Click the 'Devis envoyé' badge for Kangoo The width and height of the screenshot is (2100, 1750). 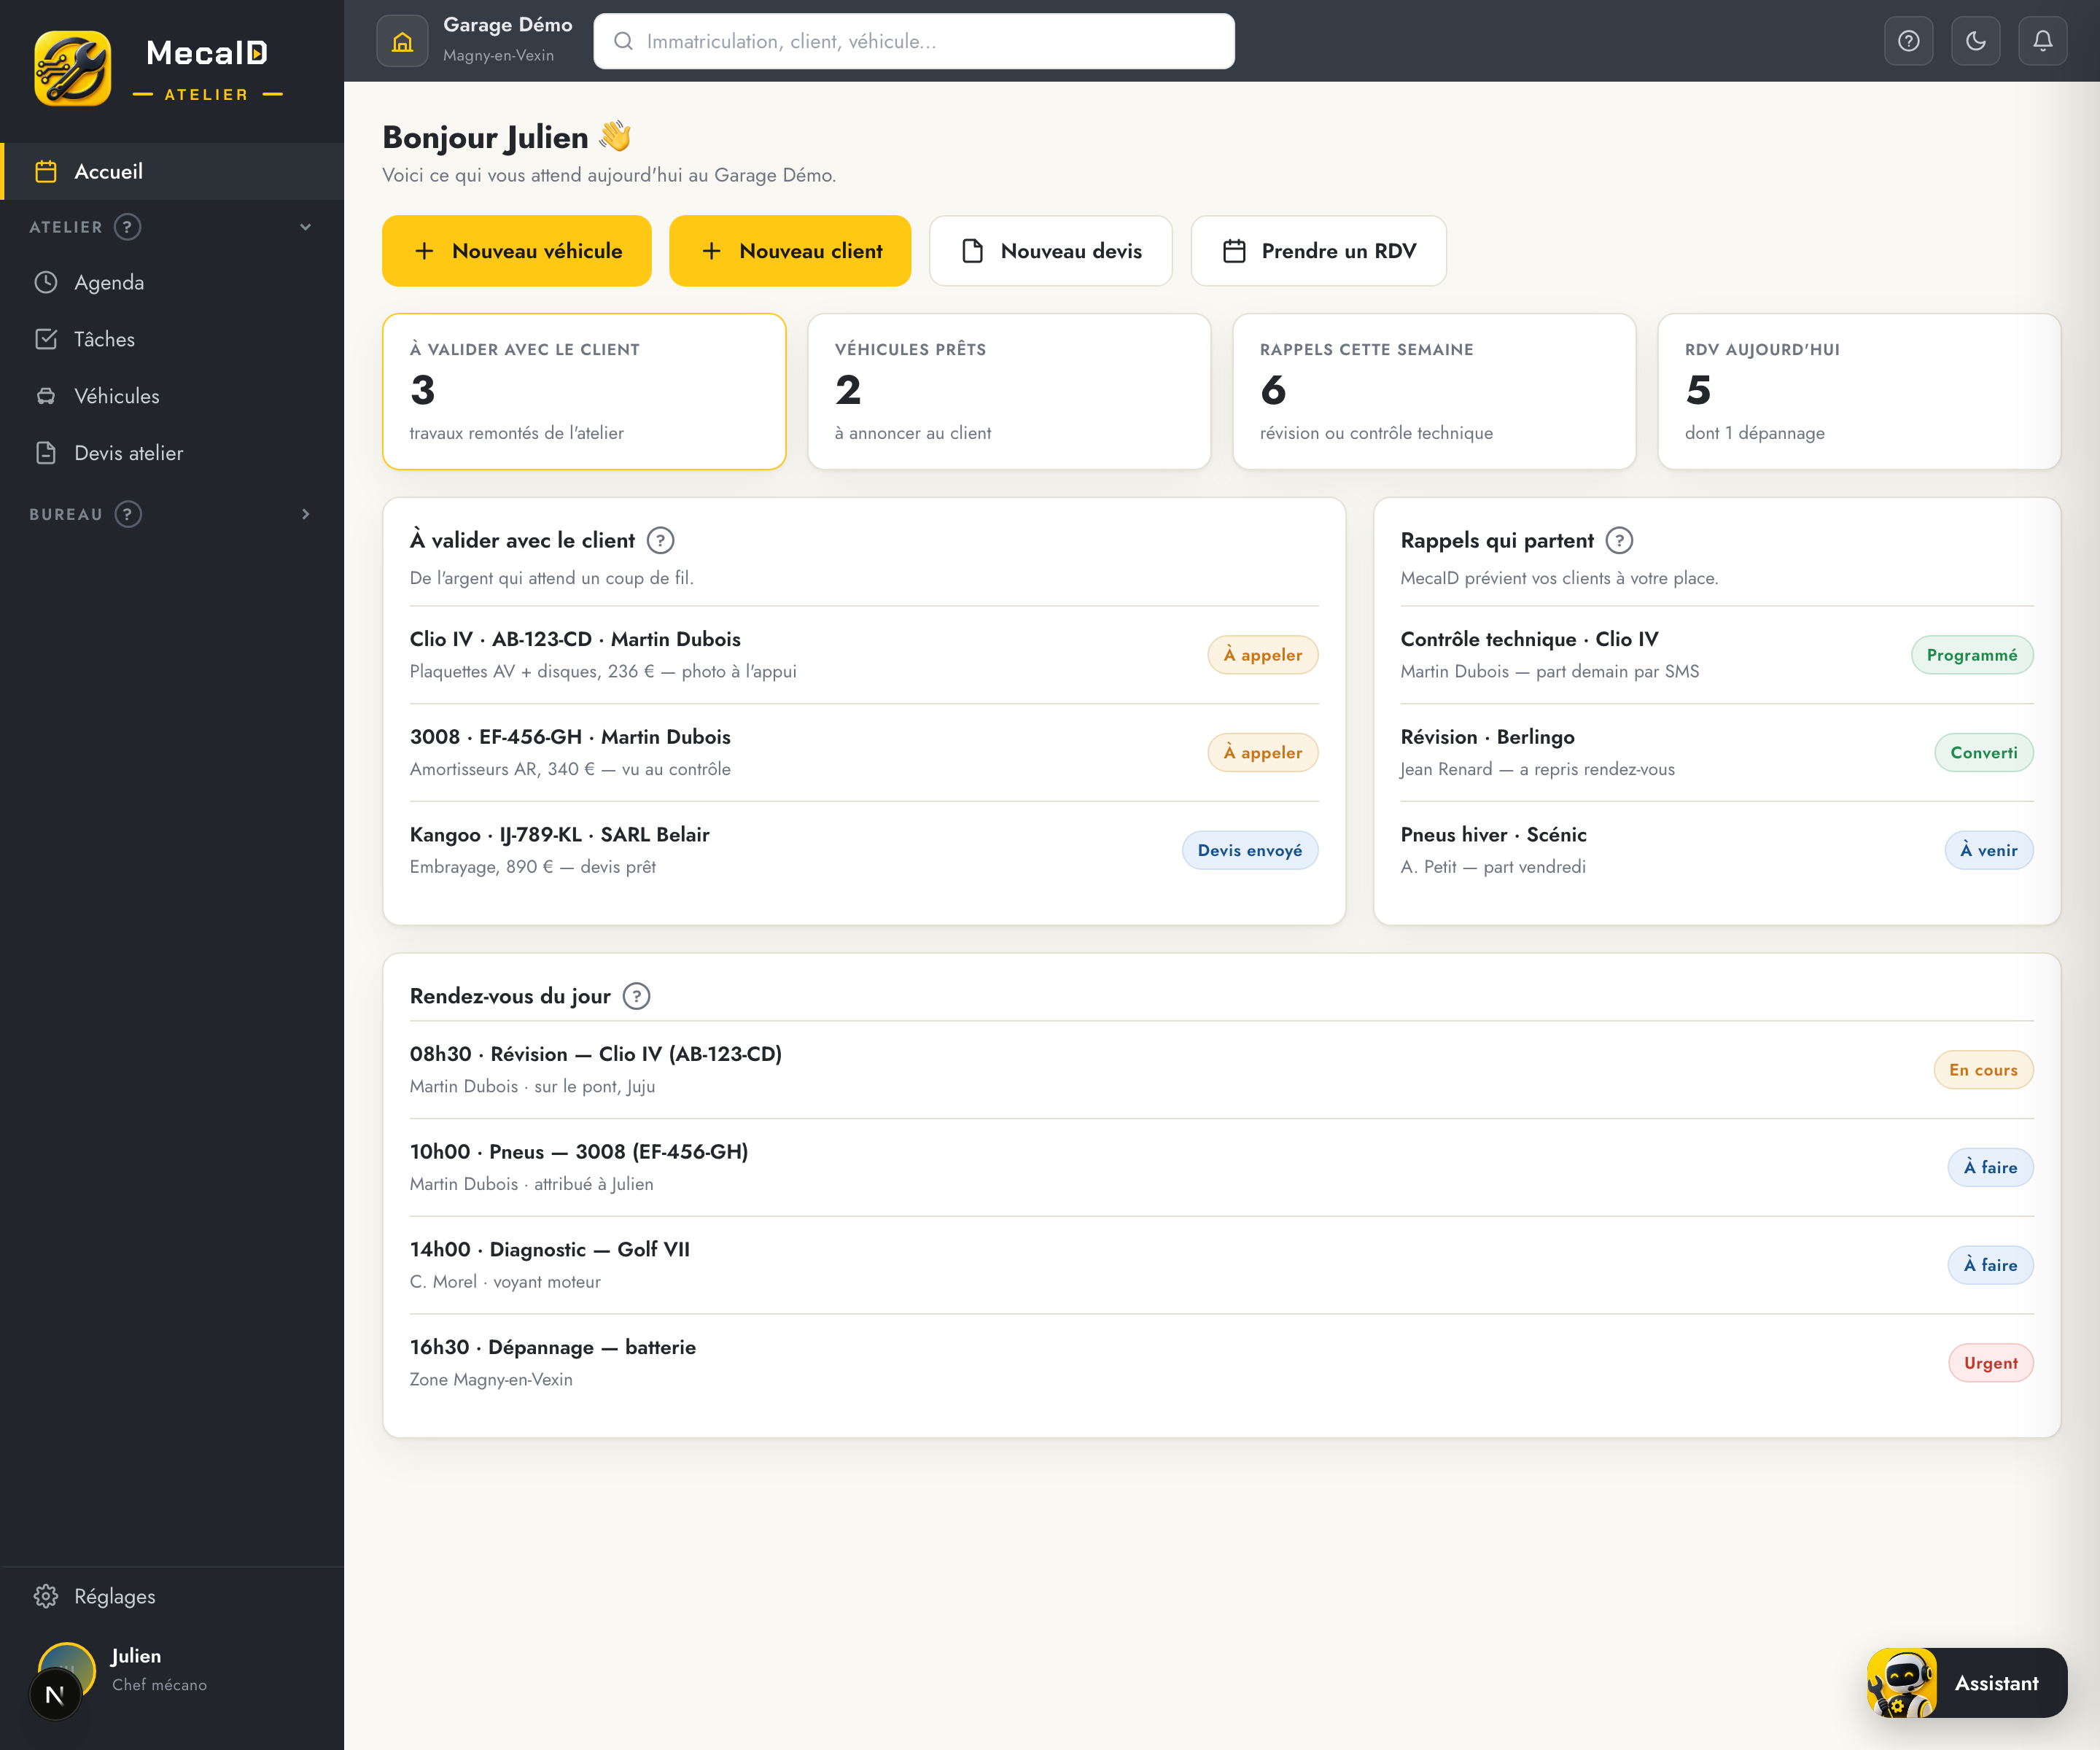pyautogui.click(x=1250, y=851)
